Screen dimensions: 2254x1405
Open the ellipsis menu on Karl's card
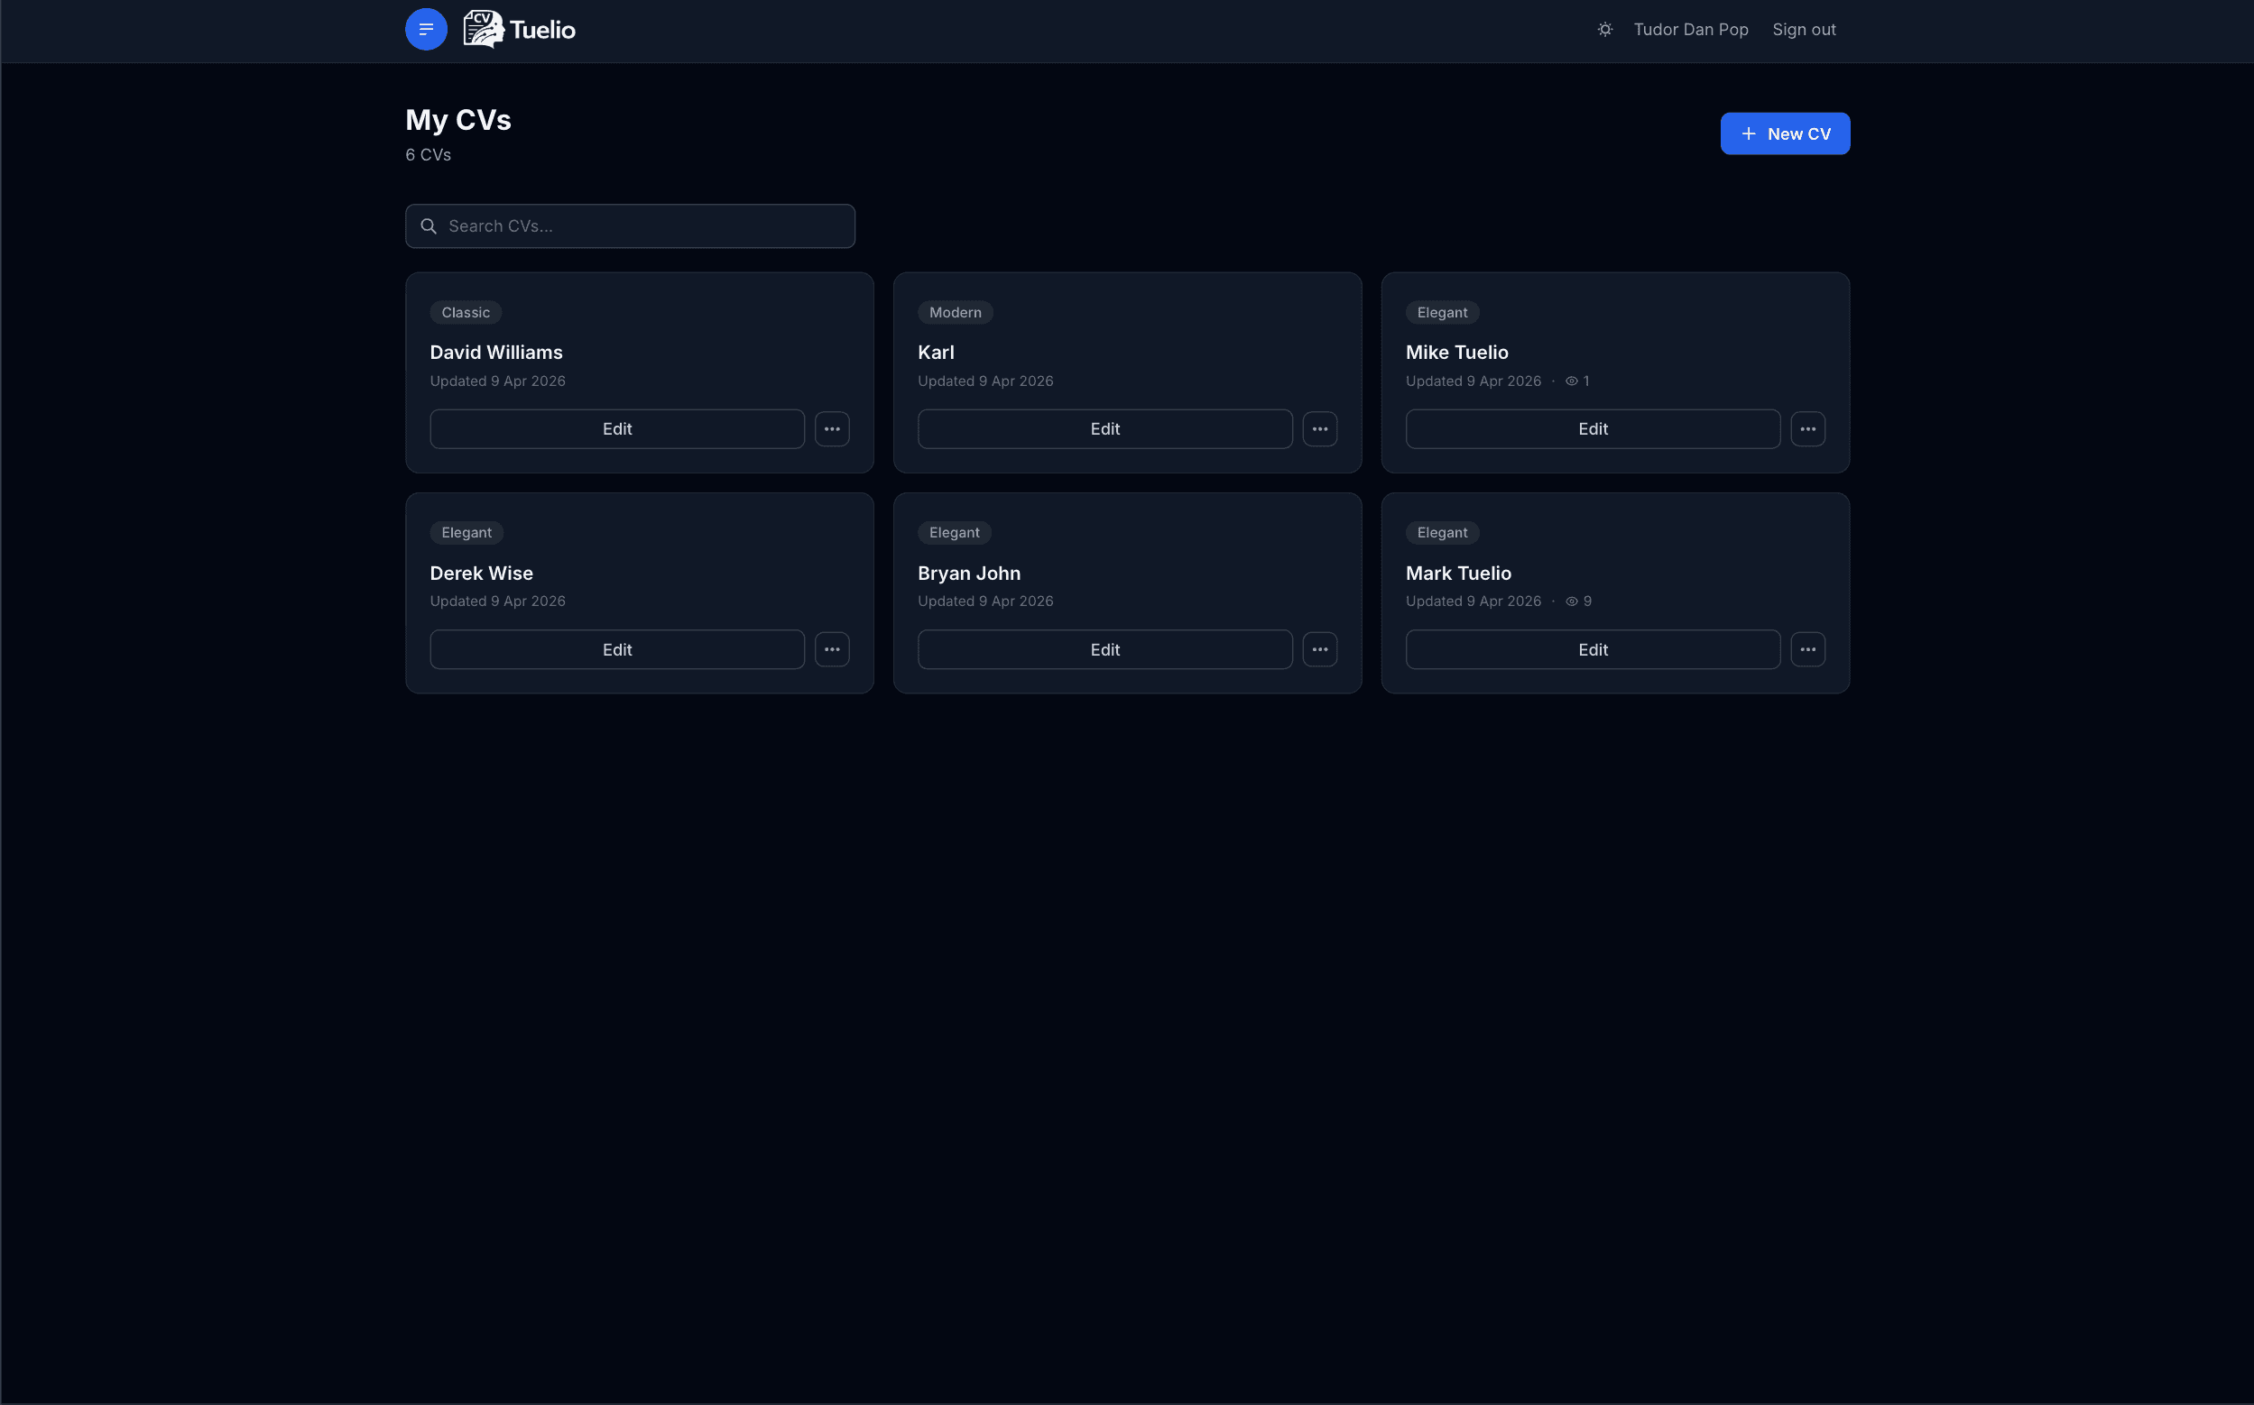[x=1320, y=428]
